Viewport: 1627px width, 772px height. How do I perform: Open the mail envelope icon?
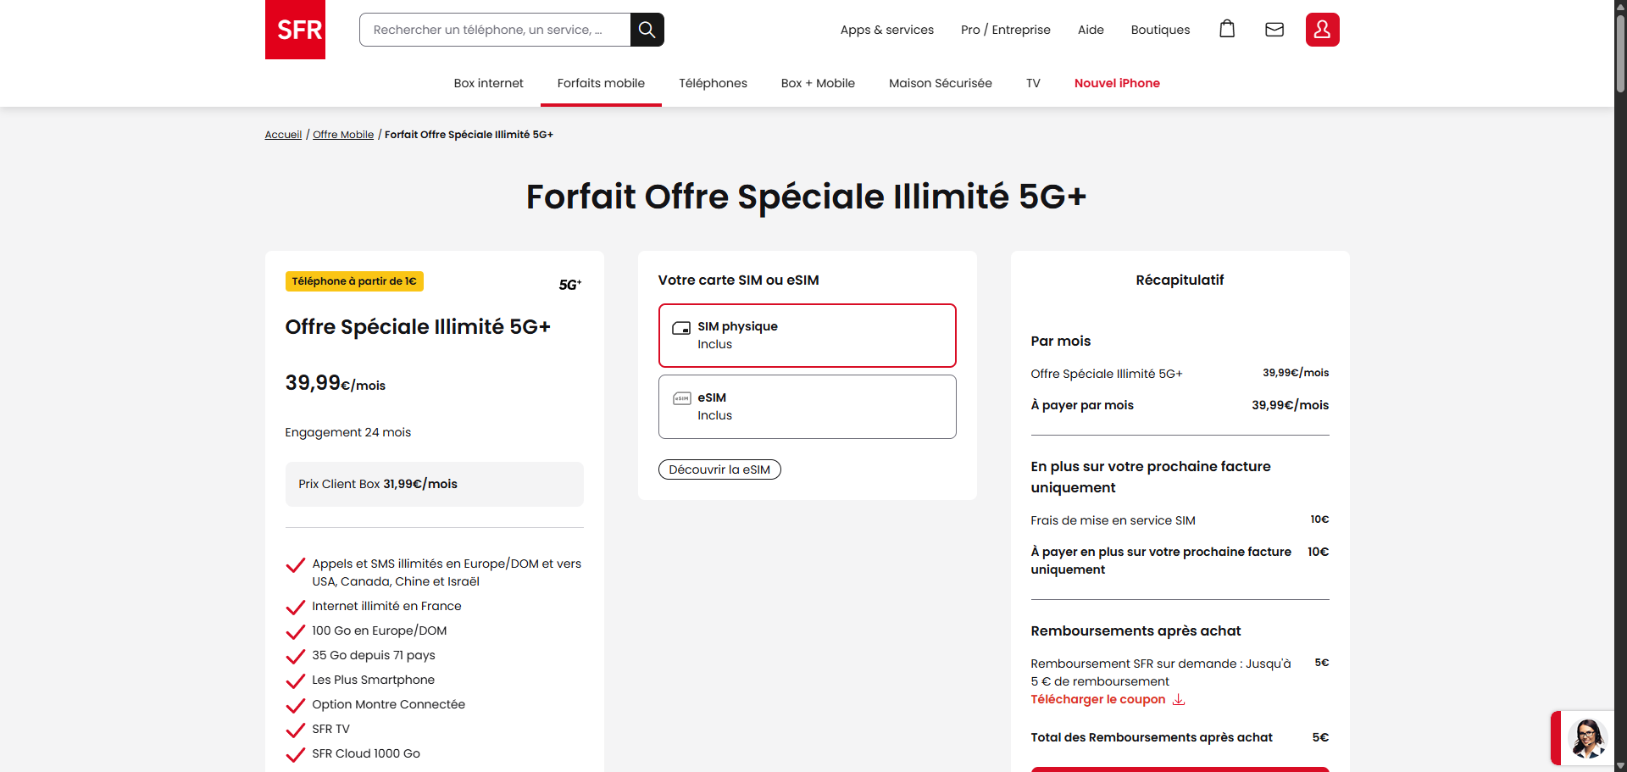1274,30
